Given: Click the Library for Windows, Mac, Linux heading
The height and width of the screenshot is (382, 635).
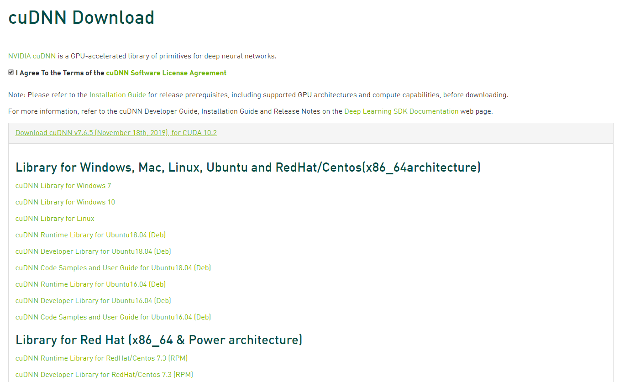Looking at the screenshot, I should [x=248, y=167].
